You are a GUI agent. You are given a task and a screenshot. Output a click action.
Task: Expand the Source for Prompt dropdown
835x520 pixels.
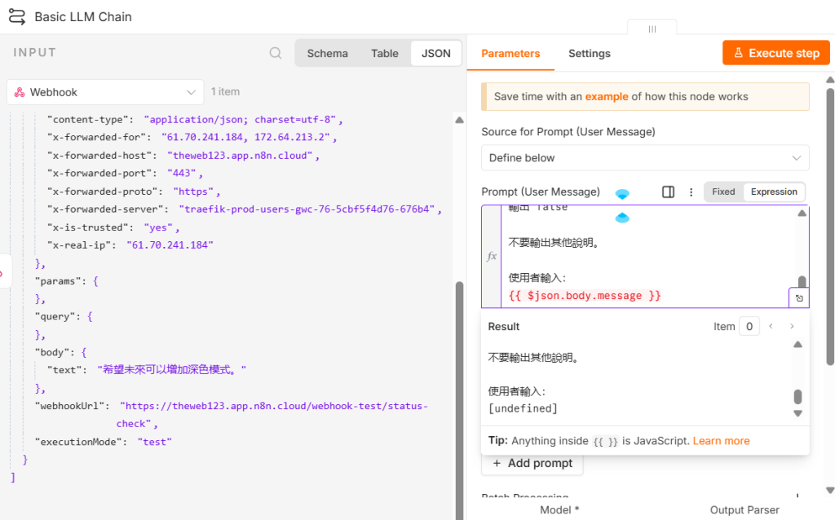coord(645,157)
